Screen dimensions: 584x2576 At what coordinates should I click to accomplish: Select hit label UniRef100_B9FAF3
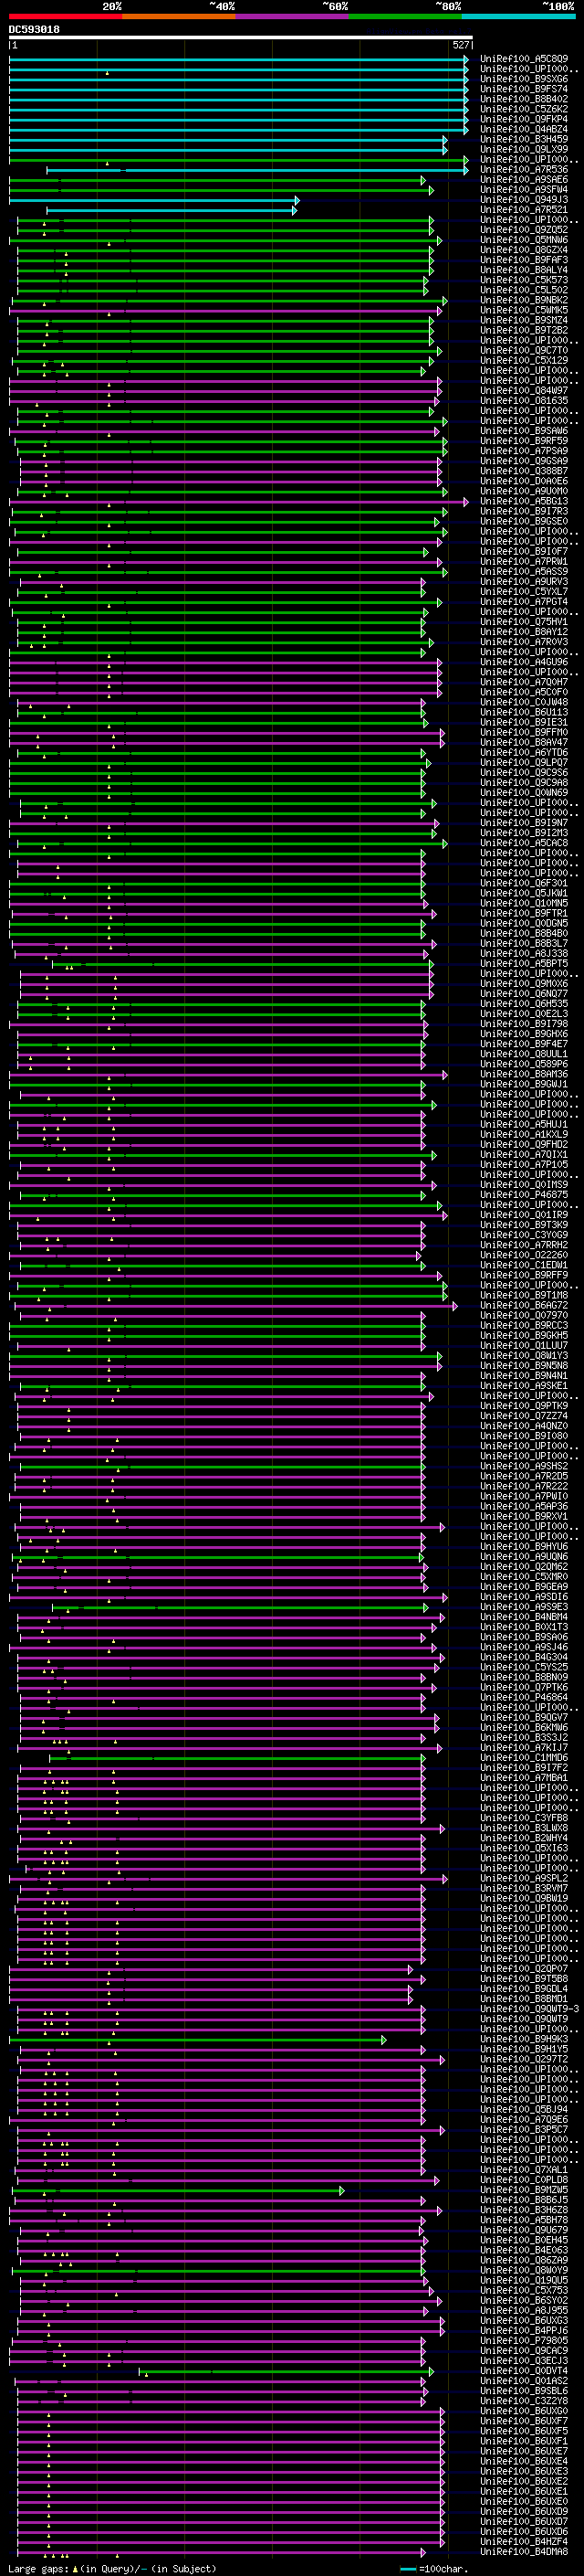click(x=524, y=260)
